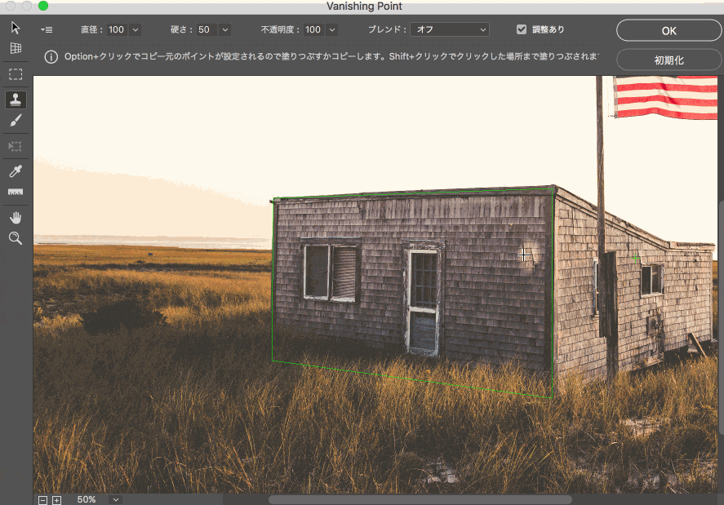Viewport: 724px width, 505px height.
Task: Open the ブレンド dropdown set to オフ
Action: click(450, 29)
